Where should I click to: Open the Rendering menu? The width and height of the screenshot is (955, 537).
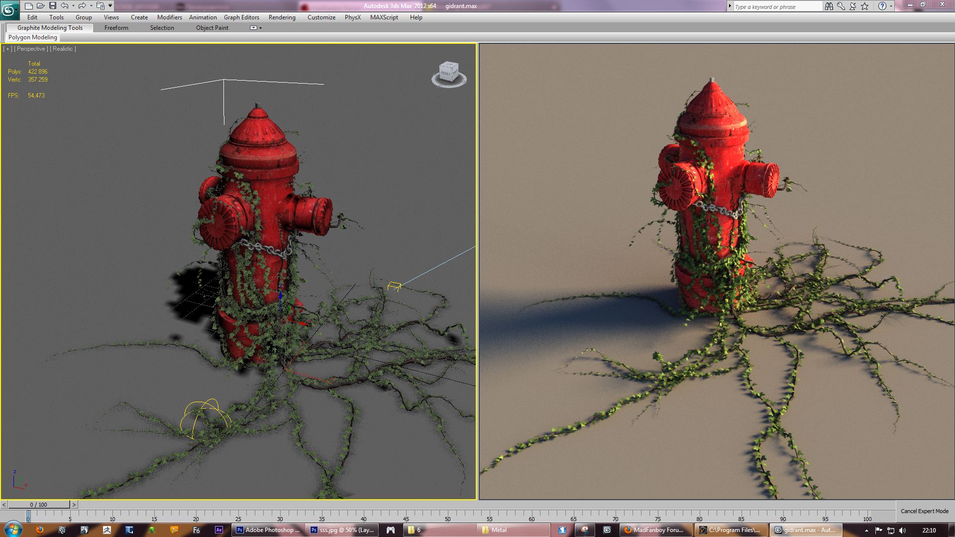282,17
